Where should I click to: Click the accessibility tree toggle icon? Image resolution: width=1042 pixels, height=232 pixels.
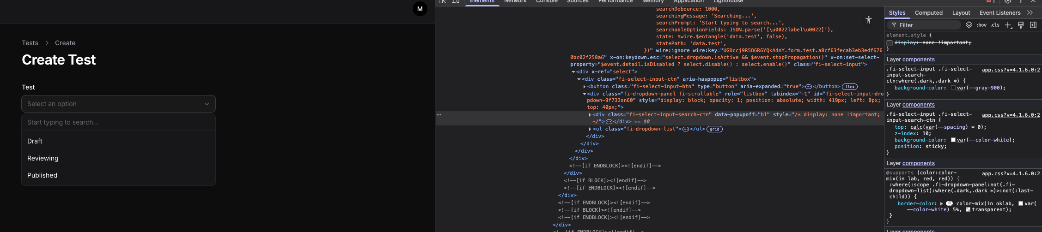click(868, 20)
